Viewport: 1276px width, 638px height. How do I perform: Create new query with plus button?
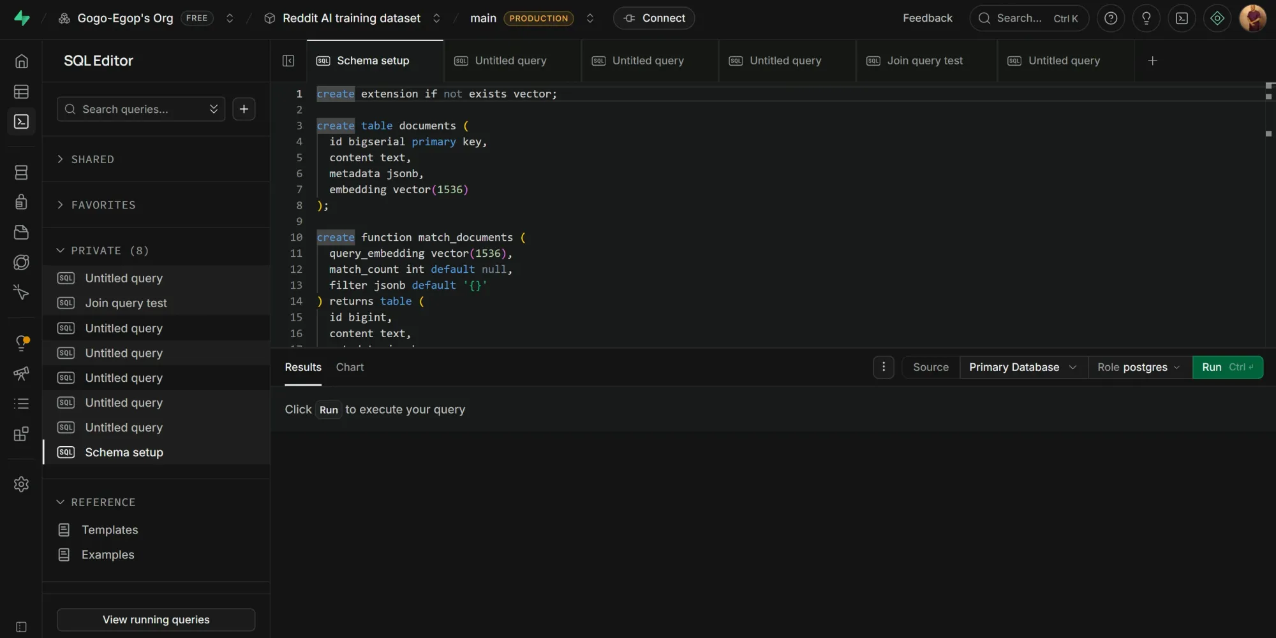pyautogui.click(x=244, y=109)
